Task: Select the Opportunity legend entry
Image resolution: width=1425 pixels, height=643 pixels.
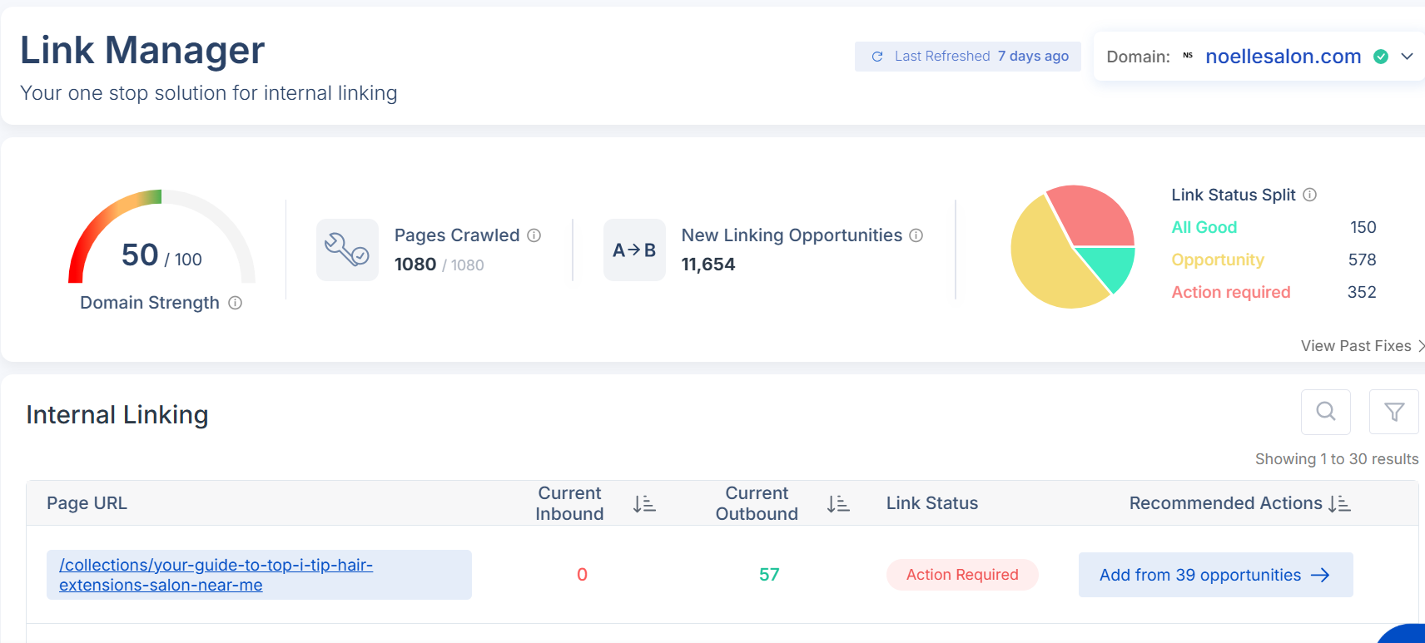Action: click(x=1218, y=260)
